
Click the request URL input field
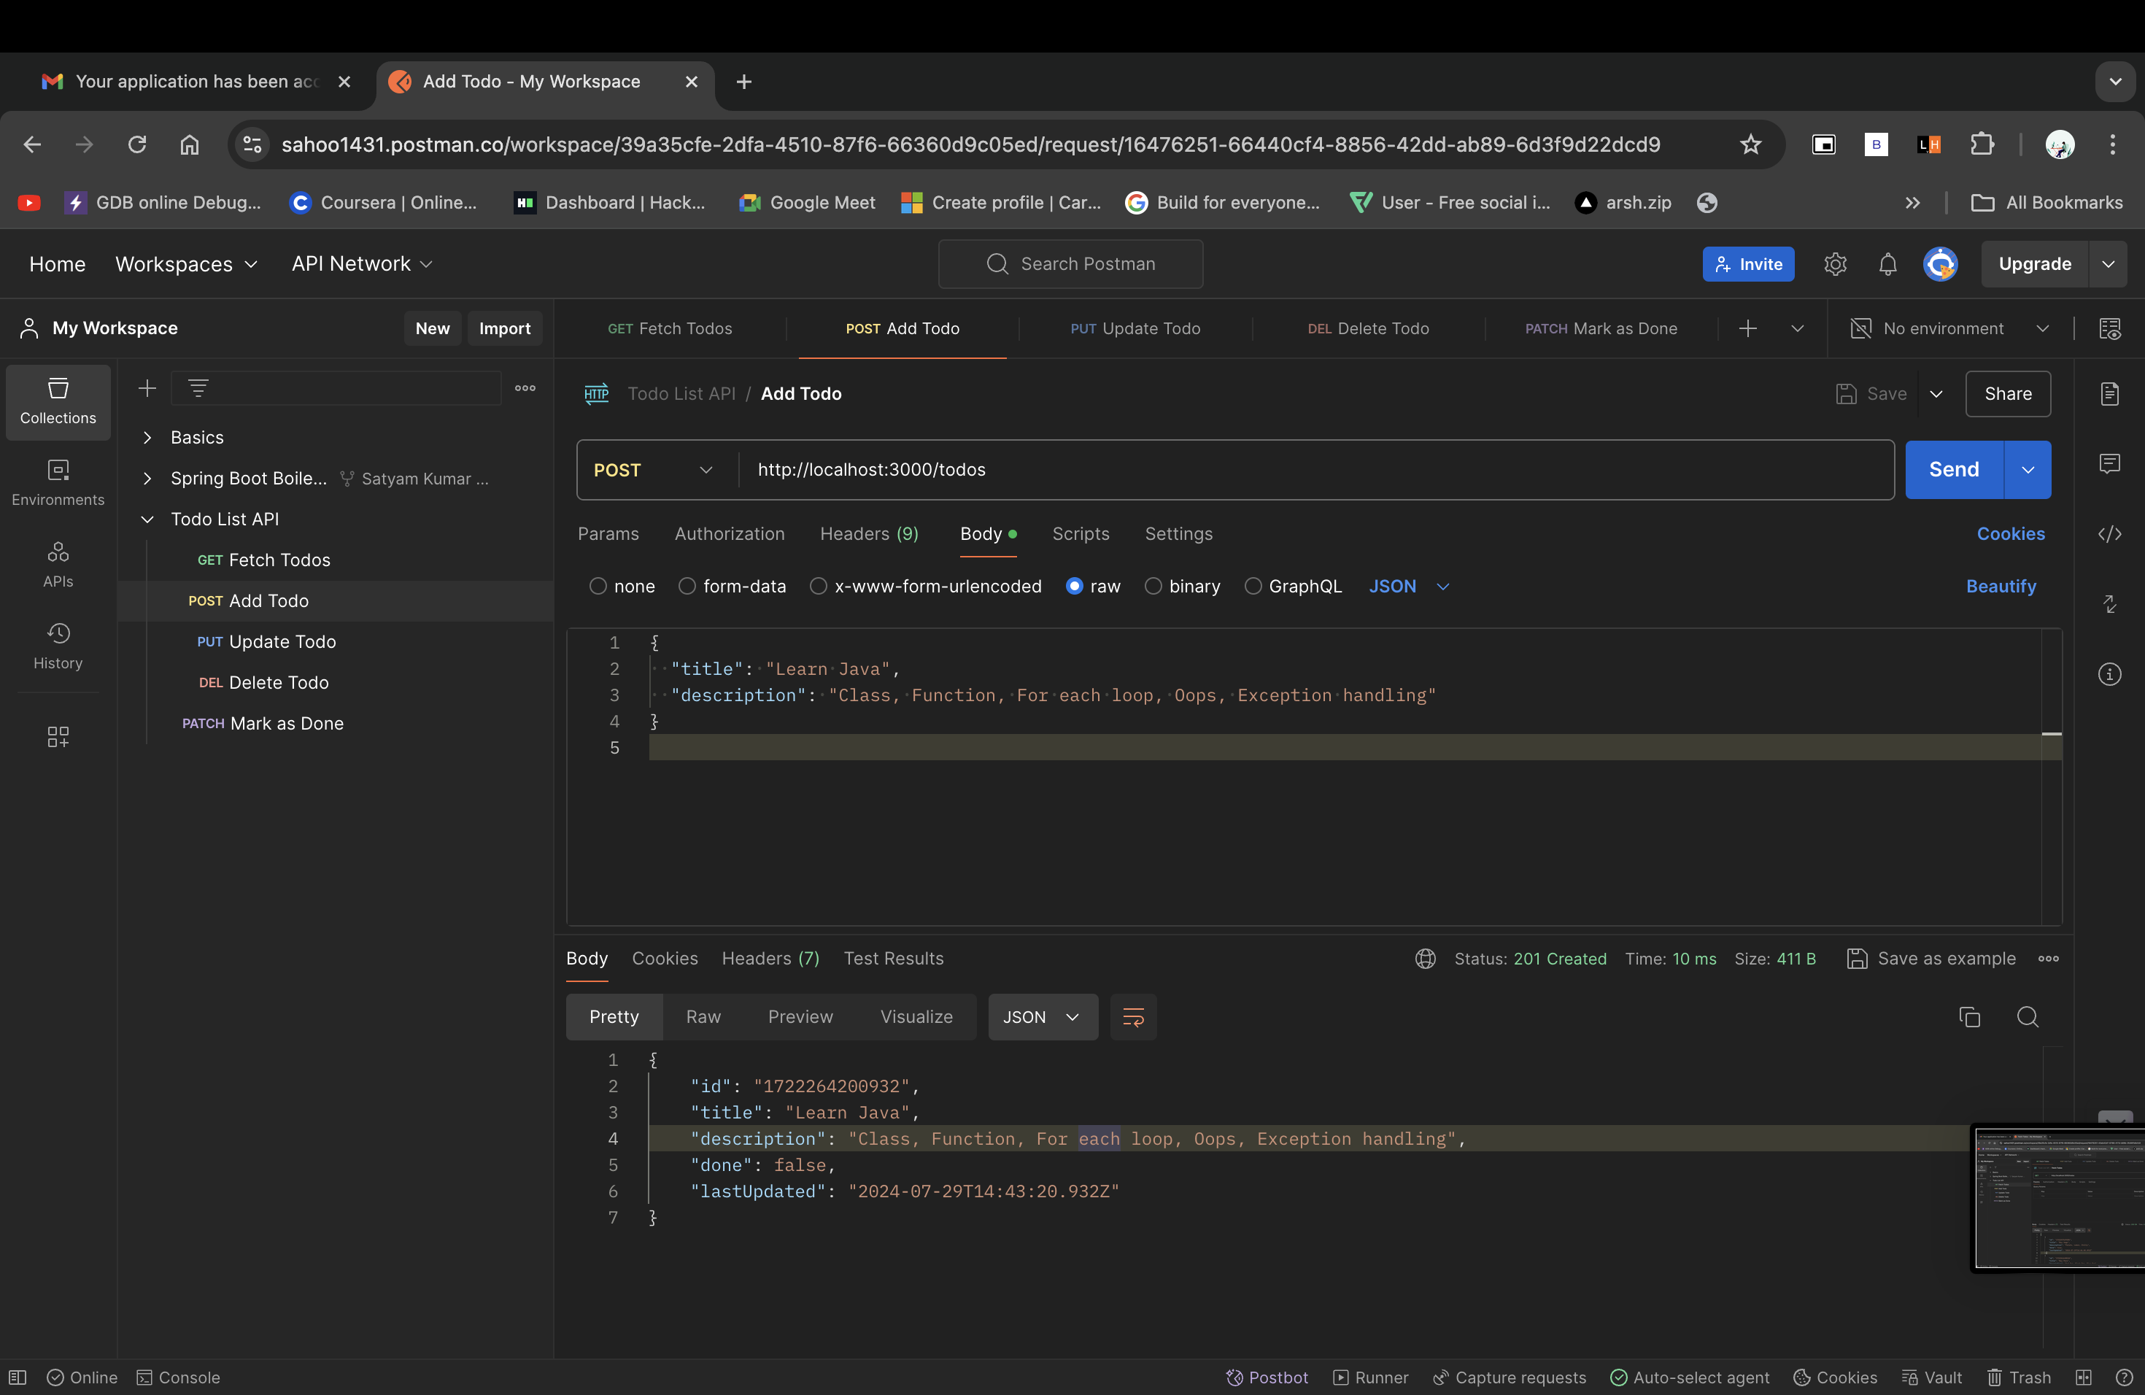[1316, 471]
